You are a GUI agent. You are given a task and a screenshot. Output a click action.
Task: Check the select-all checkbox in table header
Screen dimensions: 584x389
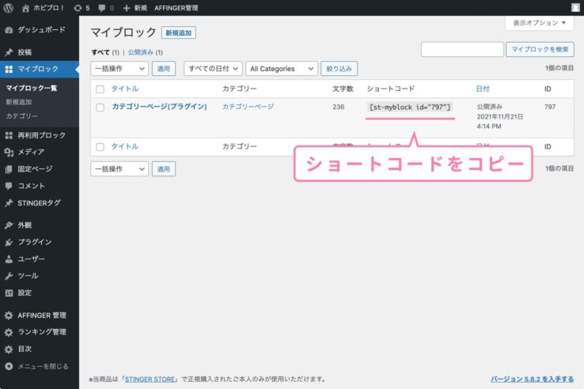(x=100, y=89)
